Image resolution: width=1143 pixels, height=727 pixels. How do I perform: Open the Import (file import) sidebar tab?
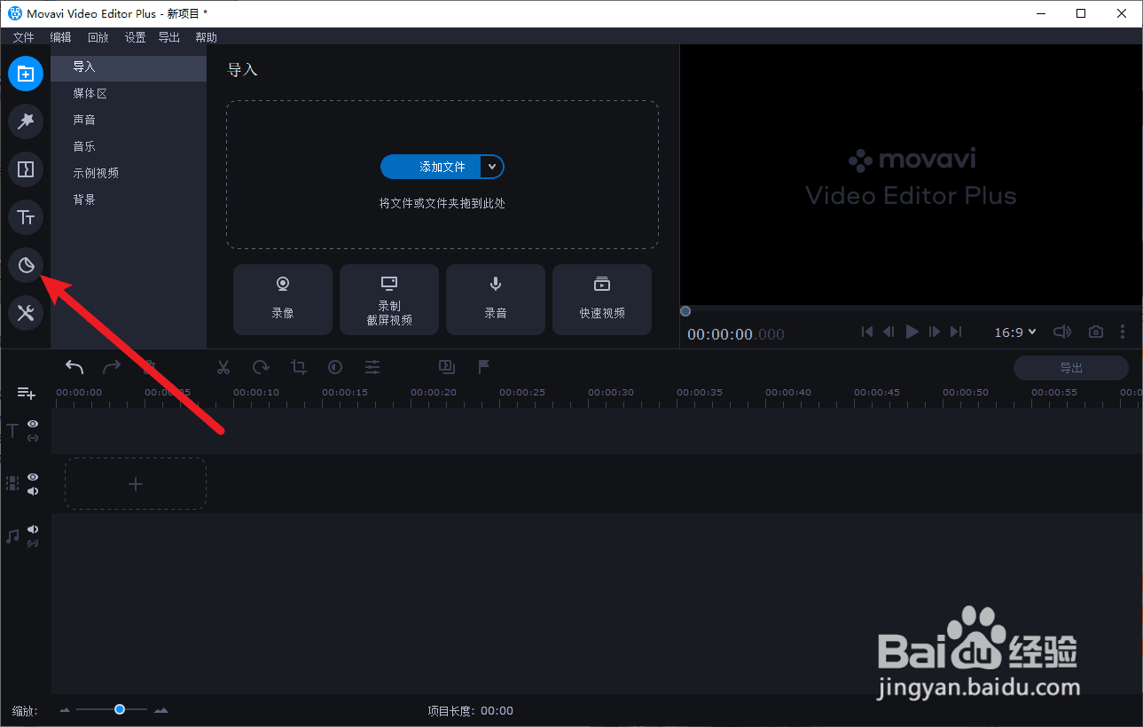pyautogui.click(x=26, y=74)
